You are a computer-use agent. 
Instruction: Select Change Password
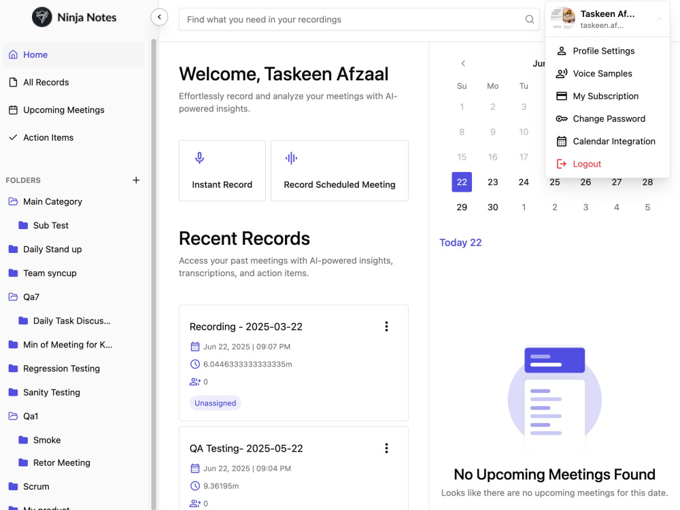click(x=607, y=119)
